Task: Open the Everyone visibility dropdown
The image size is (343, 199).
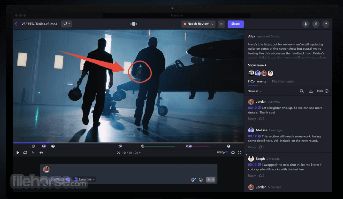Action: (x=85, y=179)
